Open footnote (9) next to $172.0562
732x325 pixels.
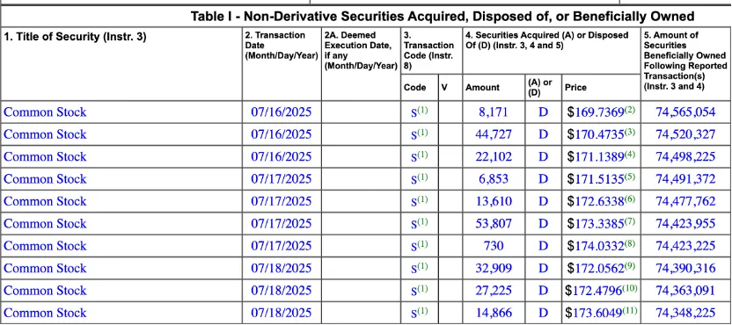click(x=630, y=266)
